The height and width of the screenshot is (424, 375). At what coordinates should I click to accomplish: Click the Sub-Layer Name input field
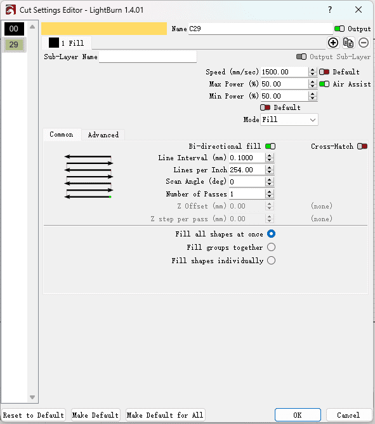[x=148, y=57]
